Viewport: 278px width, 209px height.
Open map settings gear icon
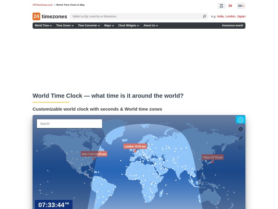tap(240, 129)
